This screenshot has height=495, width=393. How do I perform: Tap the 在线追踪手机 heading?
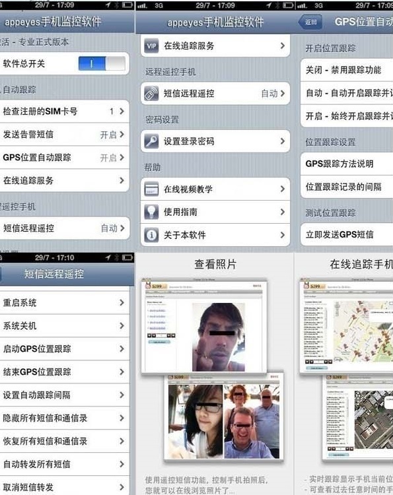pyautogui.click(x=361, y=264)
